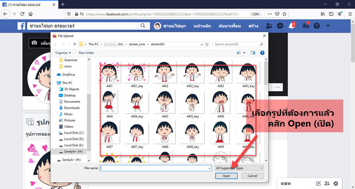Show Firefox library icon
This screenshot has height=189, width=355.
[x=323, y=14]
